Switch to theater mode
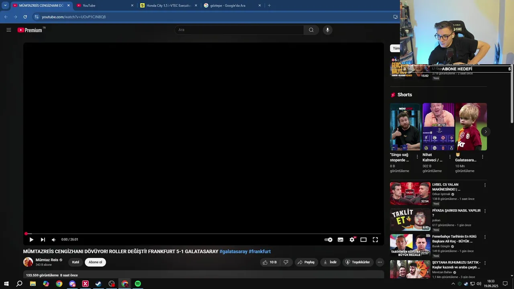This screenshot has width=514, height=289. pyautogui.click(x=363, y=240)
